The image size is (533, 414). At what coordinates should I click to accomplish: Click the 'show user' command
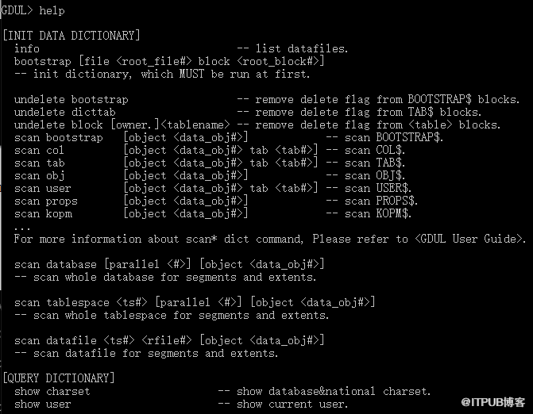click(x=42, y=404)
